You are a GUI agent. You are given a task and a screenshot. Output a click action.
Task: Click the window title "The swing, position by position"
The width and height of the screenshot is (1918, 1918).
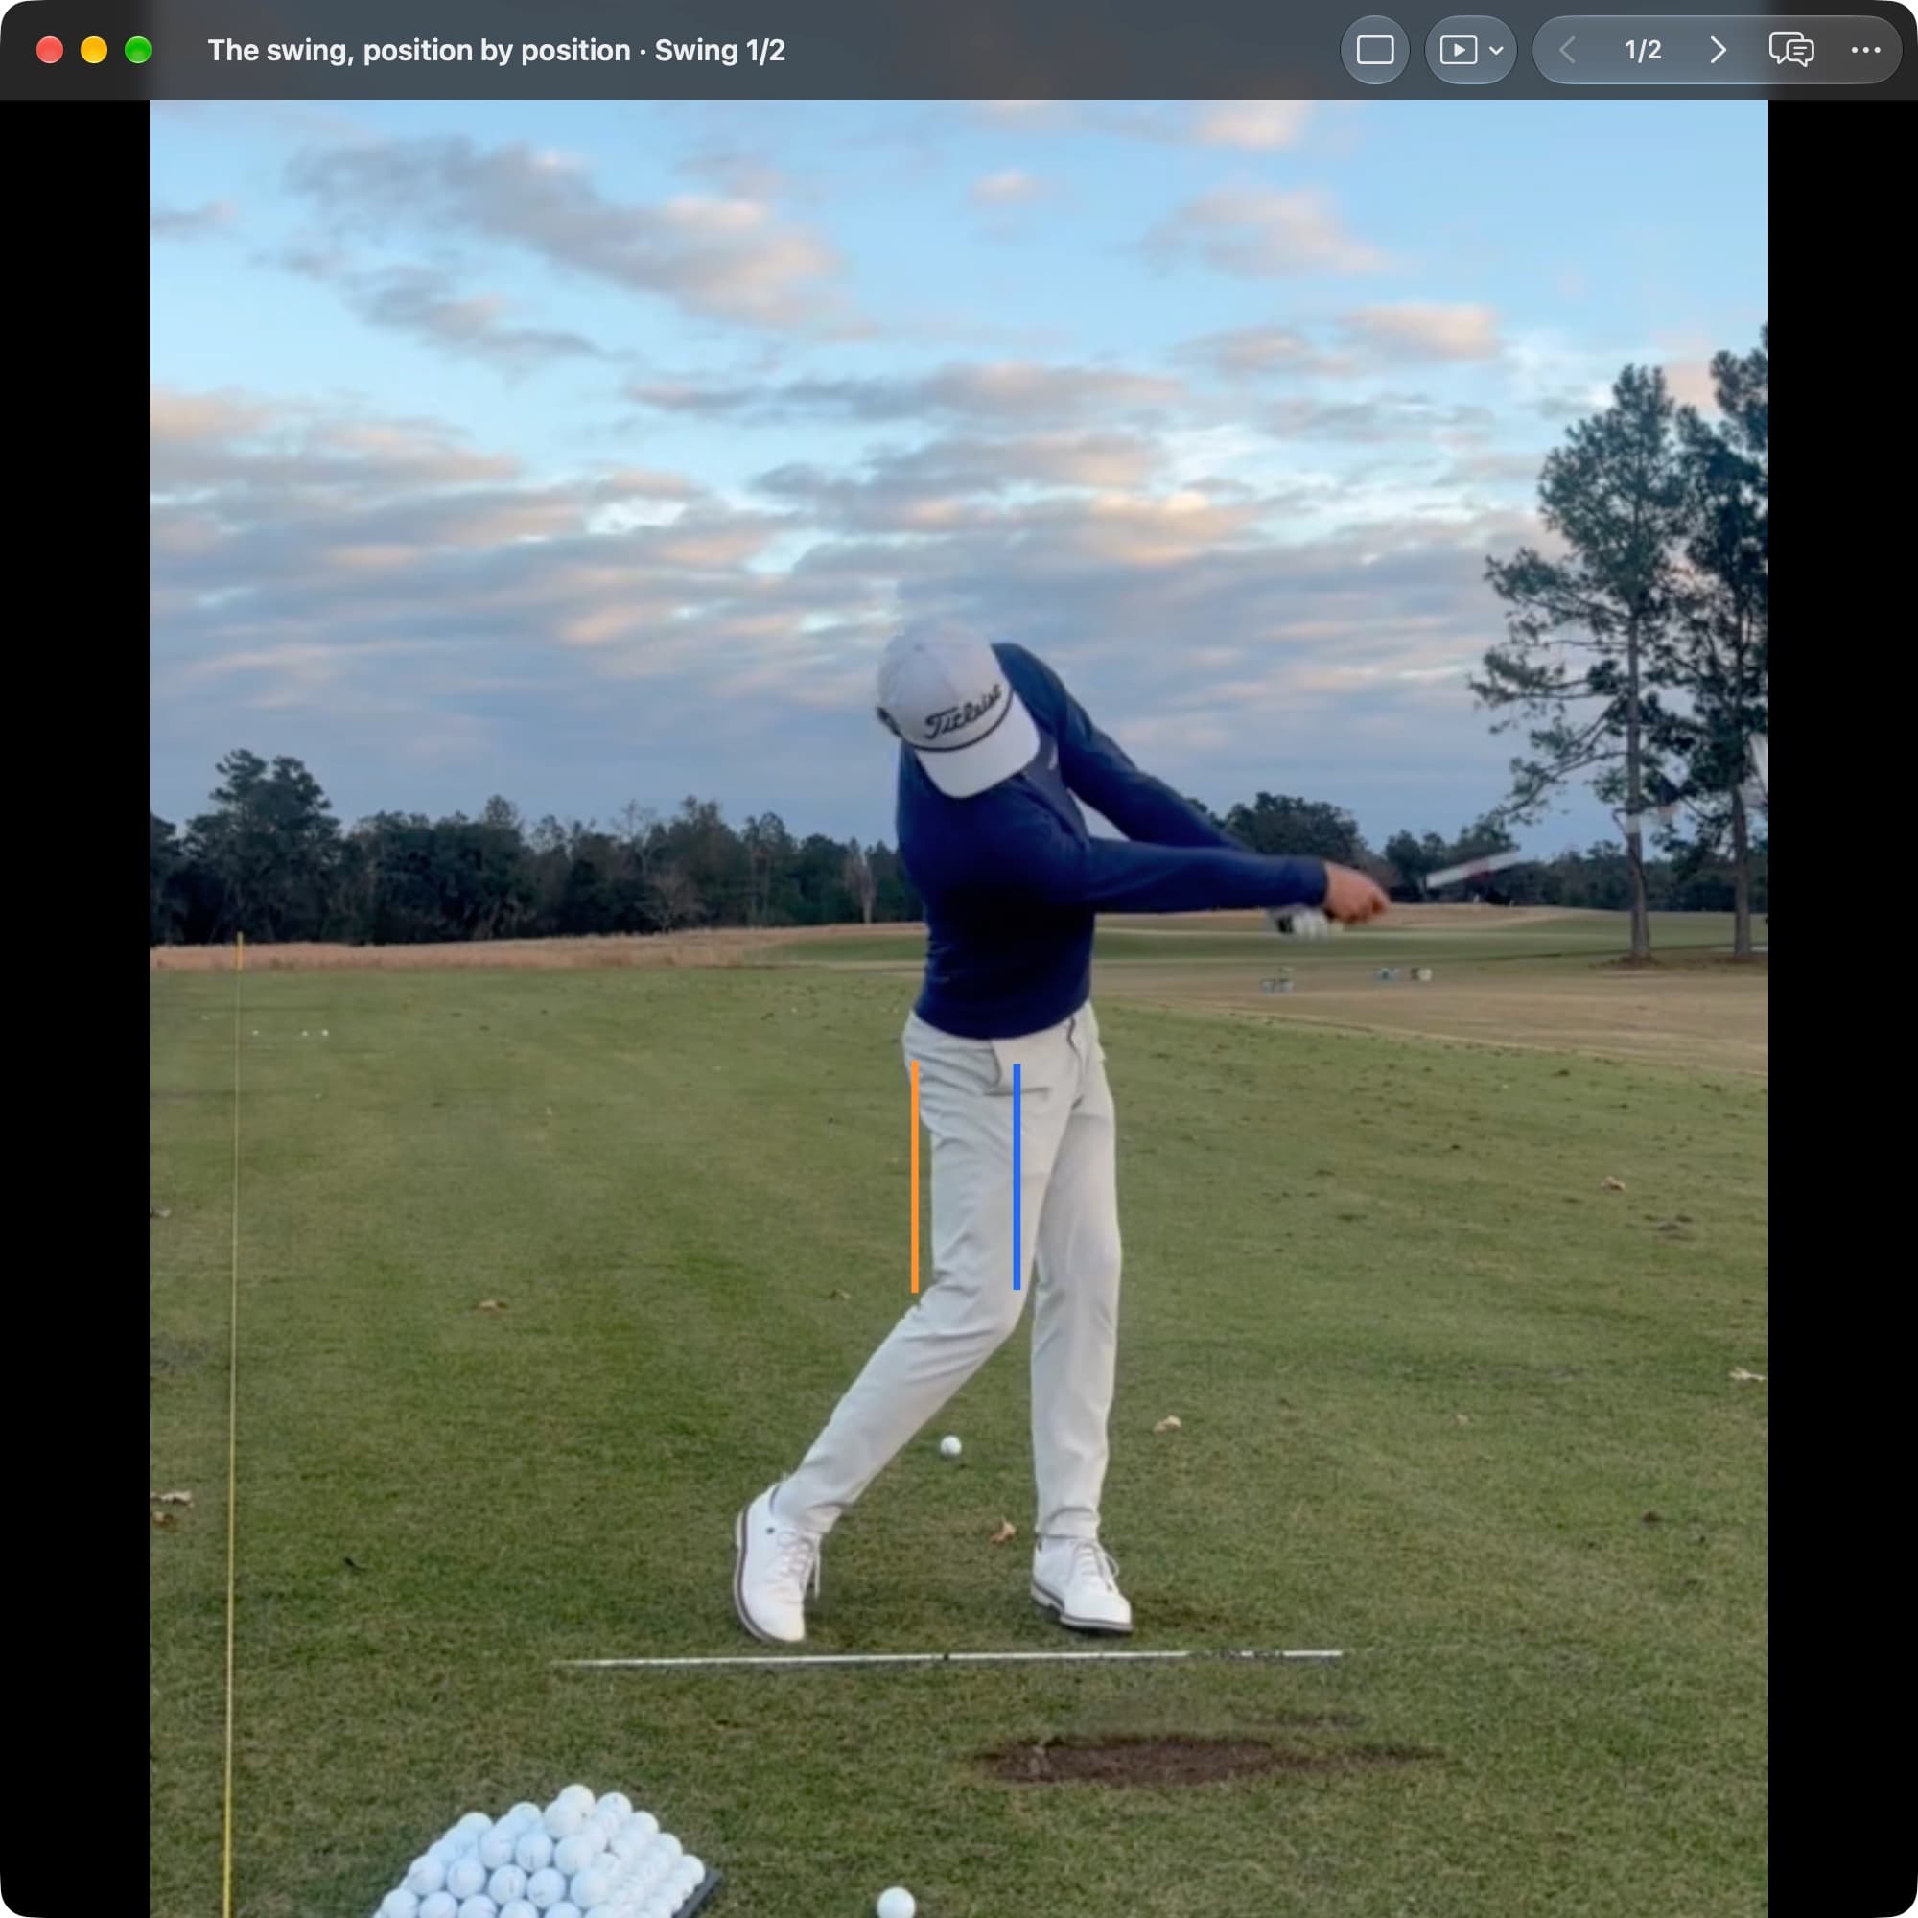[x=419, y=50]
